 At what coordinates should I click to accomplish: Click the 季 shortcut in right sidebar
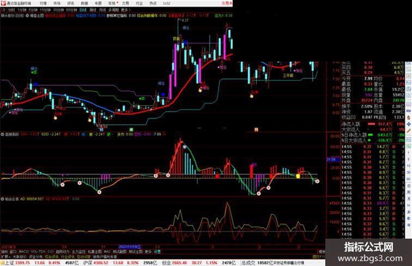pyautogui.click(x=409, y=218)
